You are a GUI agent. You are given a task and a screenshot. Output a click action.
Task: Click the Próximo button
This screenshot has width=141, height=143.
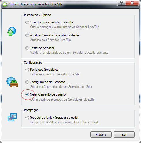coord(101,134)
